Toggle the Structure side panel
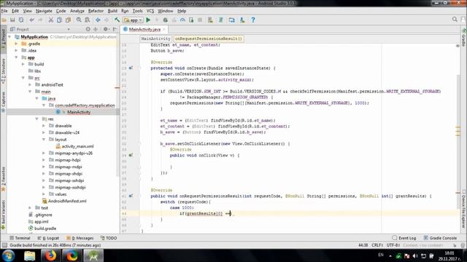This screenshot has width=467, height=262. point(3,71)
